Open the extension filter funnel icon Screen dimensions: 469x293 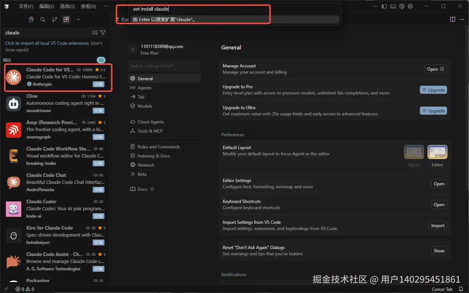(x=103, y=33)
